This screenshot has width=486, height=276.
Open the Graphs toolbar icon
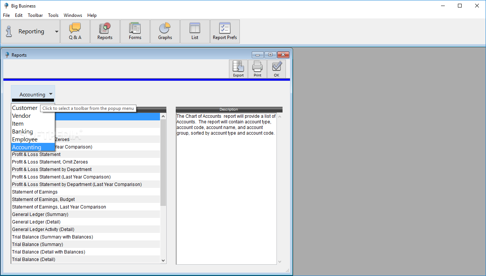pyautogui.click(x=165, y=31)
